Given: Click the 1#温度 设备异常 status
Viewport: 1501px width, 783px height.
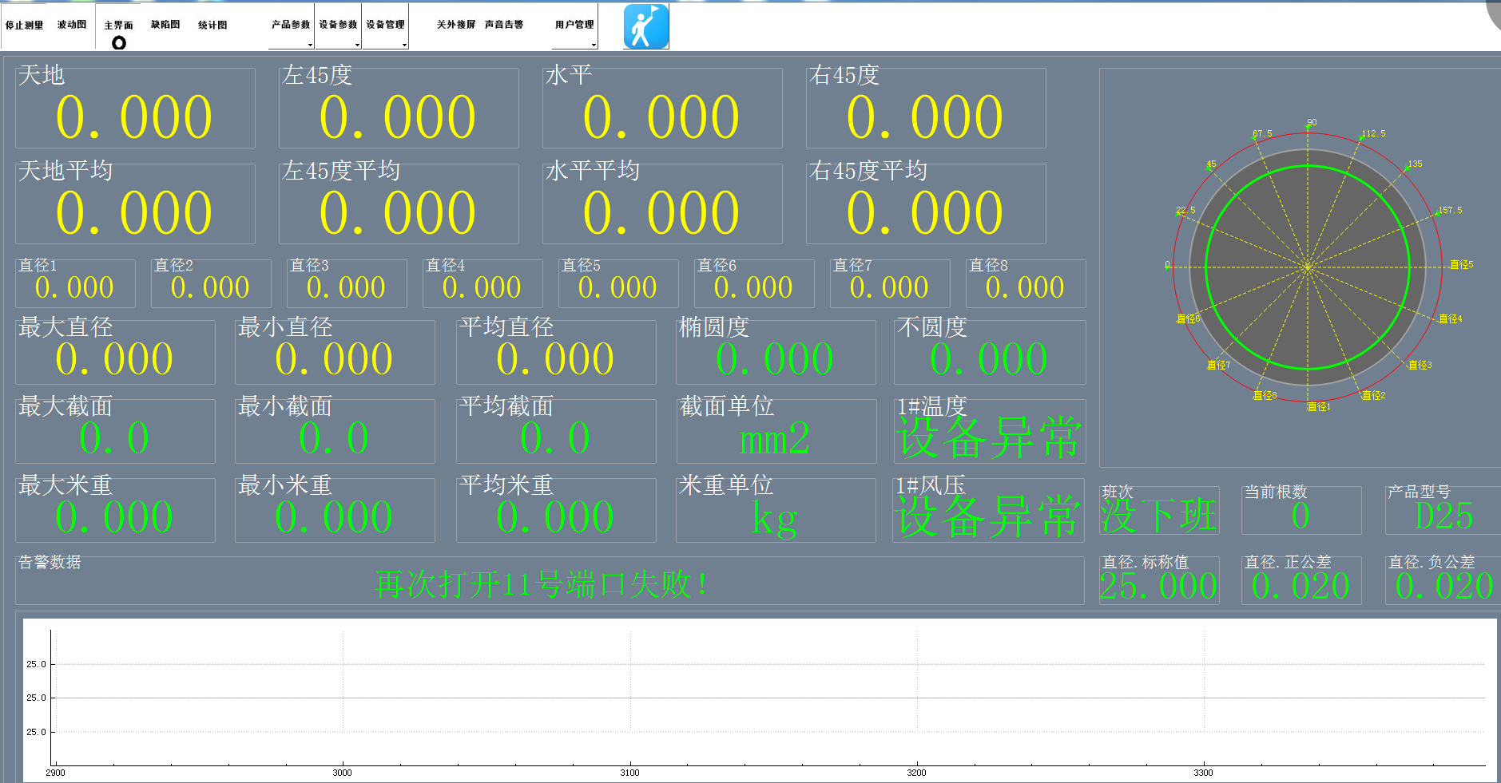Looking at the screenshot, I should (989, 438).
